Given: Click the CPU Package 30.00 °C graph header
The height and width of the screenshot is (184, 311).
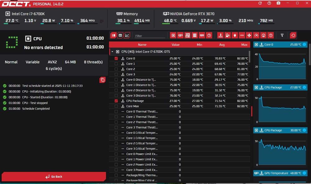Looking at the screenshot, I should tap(280, 130).
